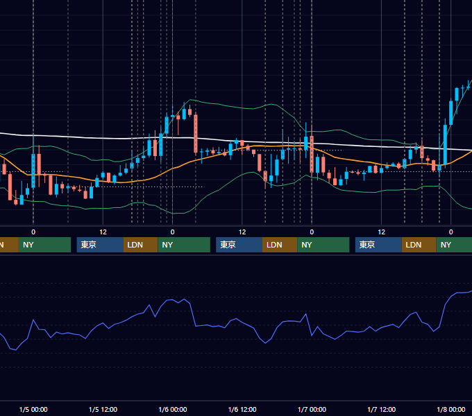Select the LDN session box on 1/7
This screenshot has width=472, height=416.
click(419, 245)
